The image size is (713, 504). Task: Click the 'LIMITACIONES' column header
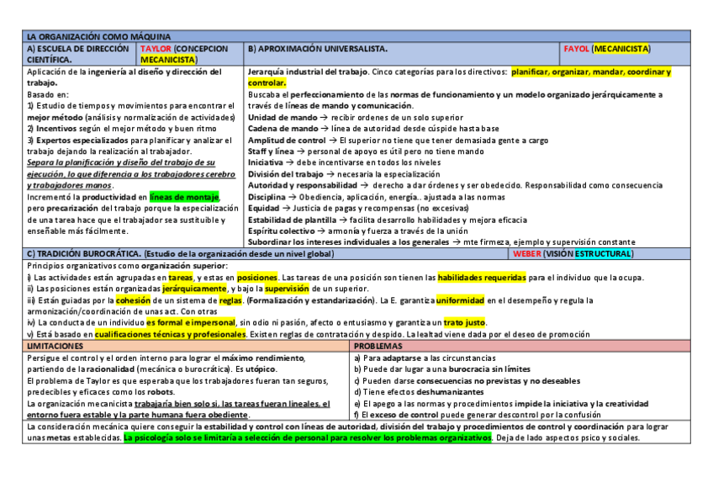[55, 346]
